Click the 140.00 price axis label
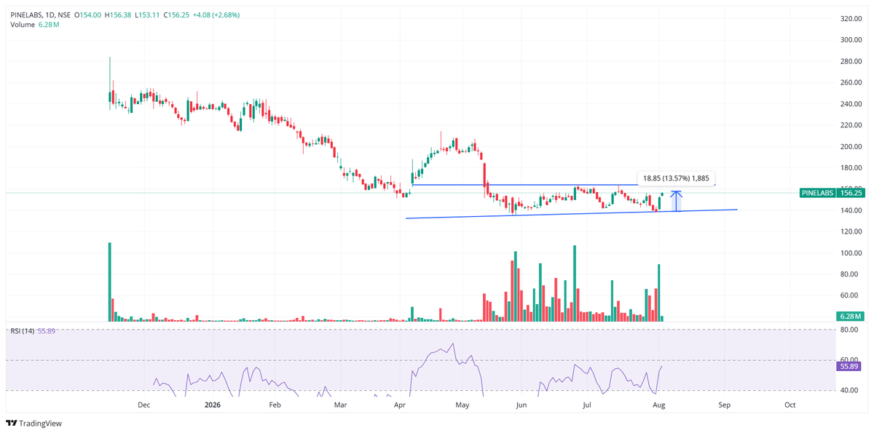Screen dimensions: 874x433 pyautogui.click(x=850, y=211)
